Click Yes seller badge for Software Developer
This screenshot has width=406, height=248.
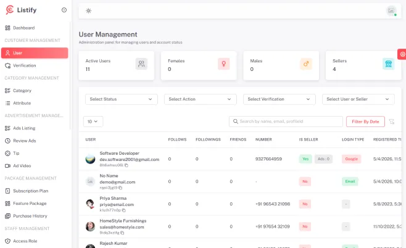tap(305, 159)
